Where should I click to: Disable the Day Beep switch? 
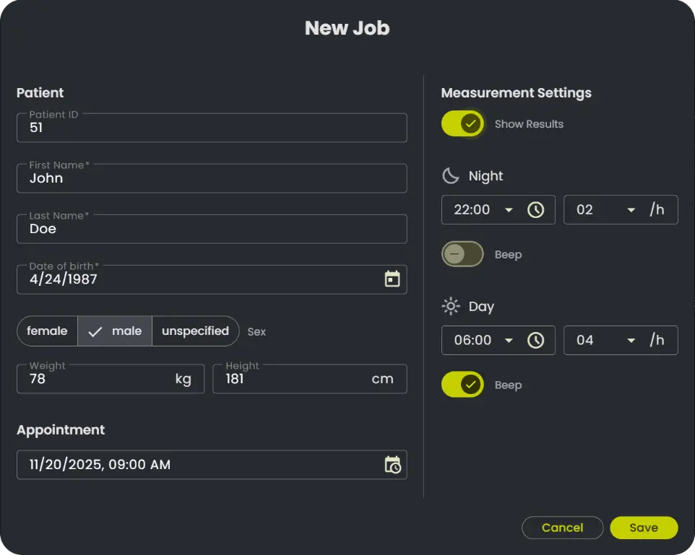pyautogui.click(x=462, y=385)
